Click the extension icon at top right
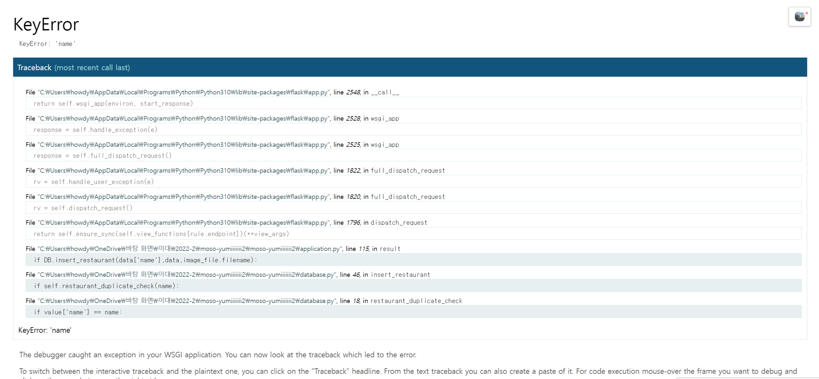Screen dimensions: 819x379 [x=799, y=16]
